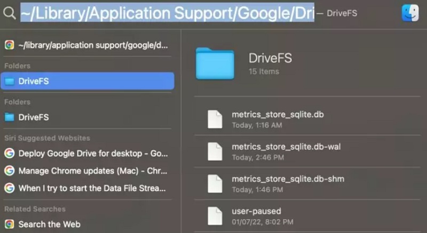Viewport: 427px width, 233px height.
Task: Select the highlighted DriveFS folder result
Action: 88,81
